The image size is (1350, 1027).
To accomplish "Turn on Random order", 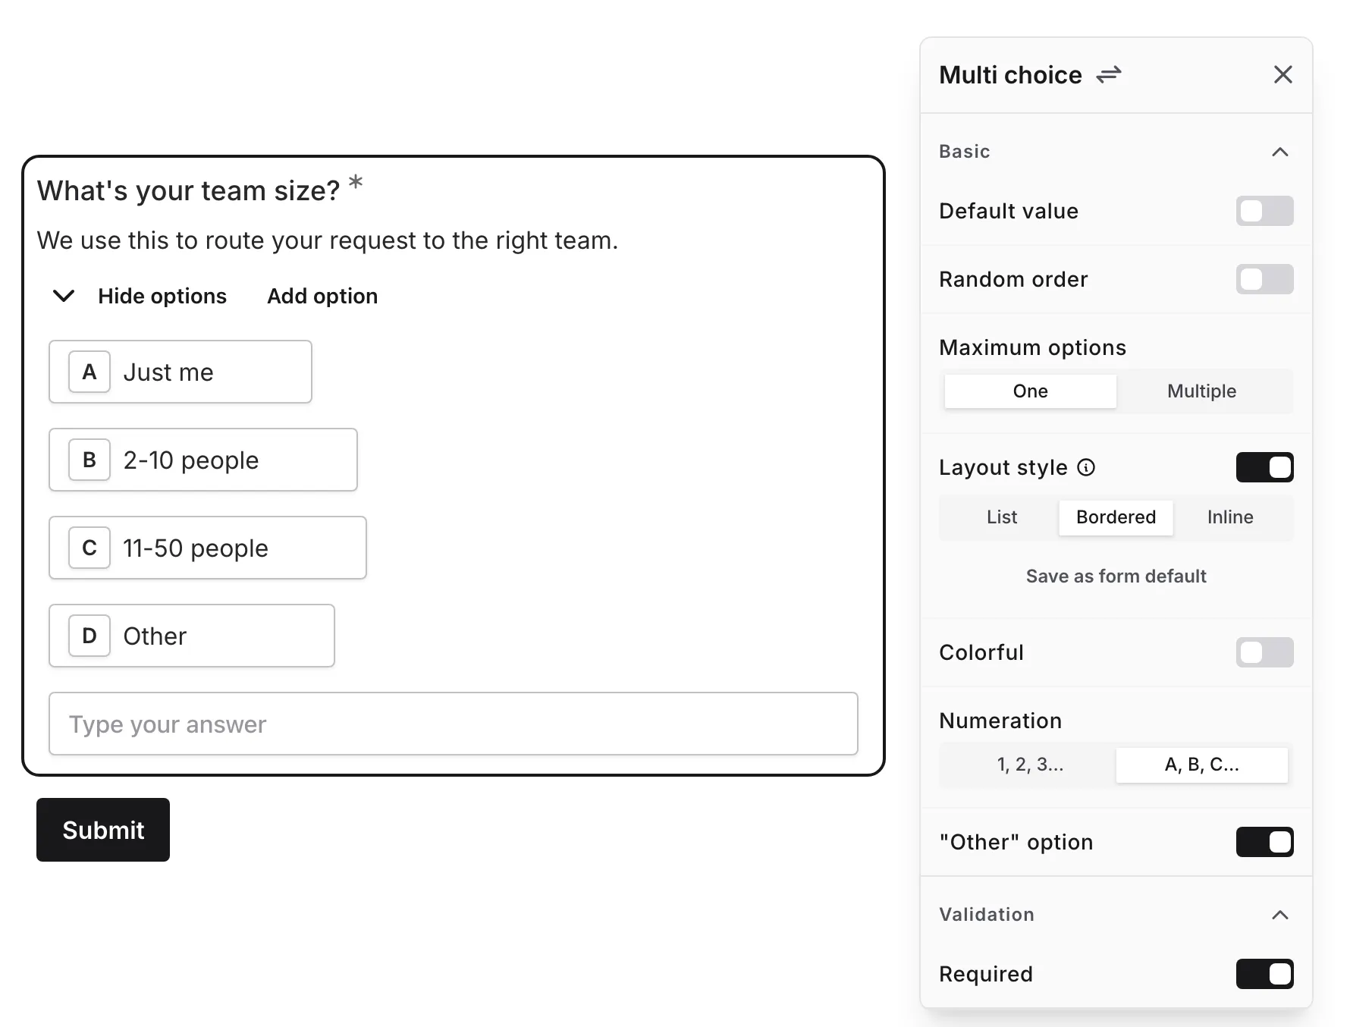I will [x=1264, y=279].
